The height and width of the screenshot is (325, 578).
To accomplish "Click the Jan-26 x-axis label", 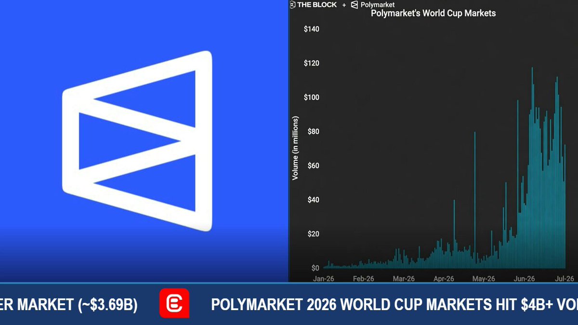I will pos(323,279).
